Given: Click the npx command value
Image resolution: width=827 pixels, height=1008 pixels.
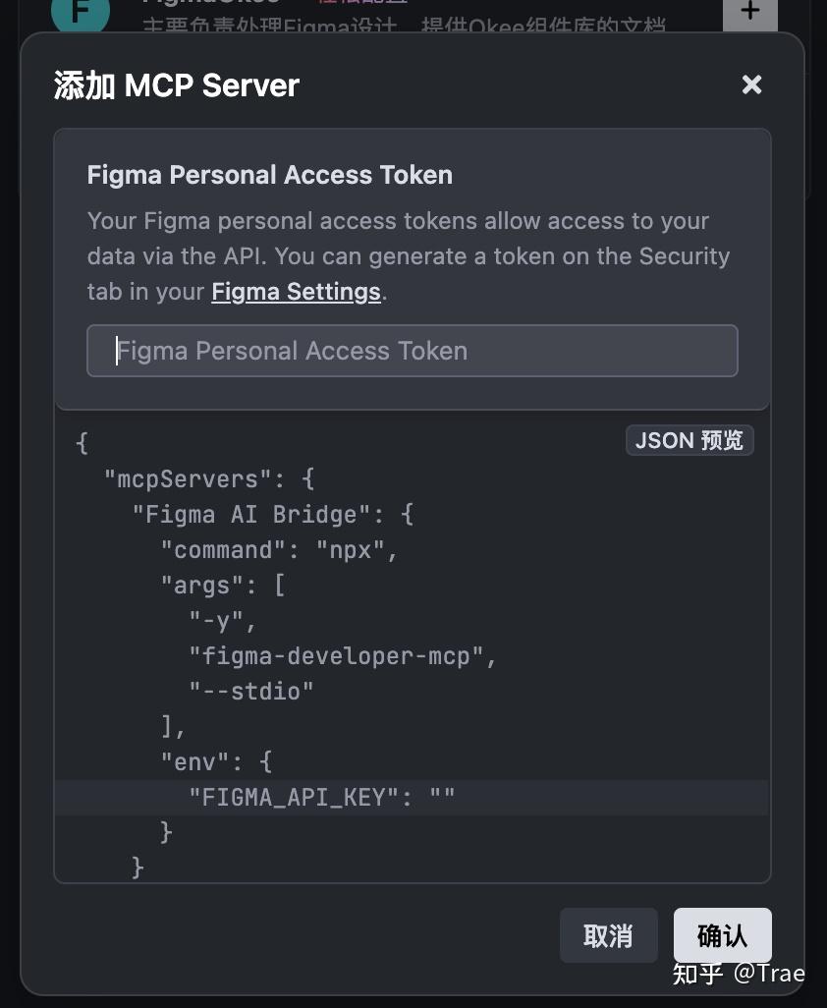Looking at the screenshot, I should (354, 549).
